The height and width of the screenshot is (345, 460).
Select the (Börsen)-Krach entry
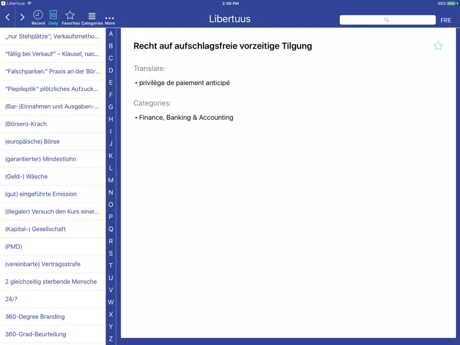point(53,124)
